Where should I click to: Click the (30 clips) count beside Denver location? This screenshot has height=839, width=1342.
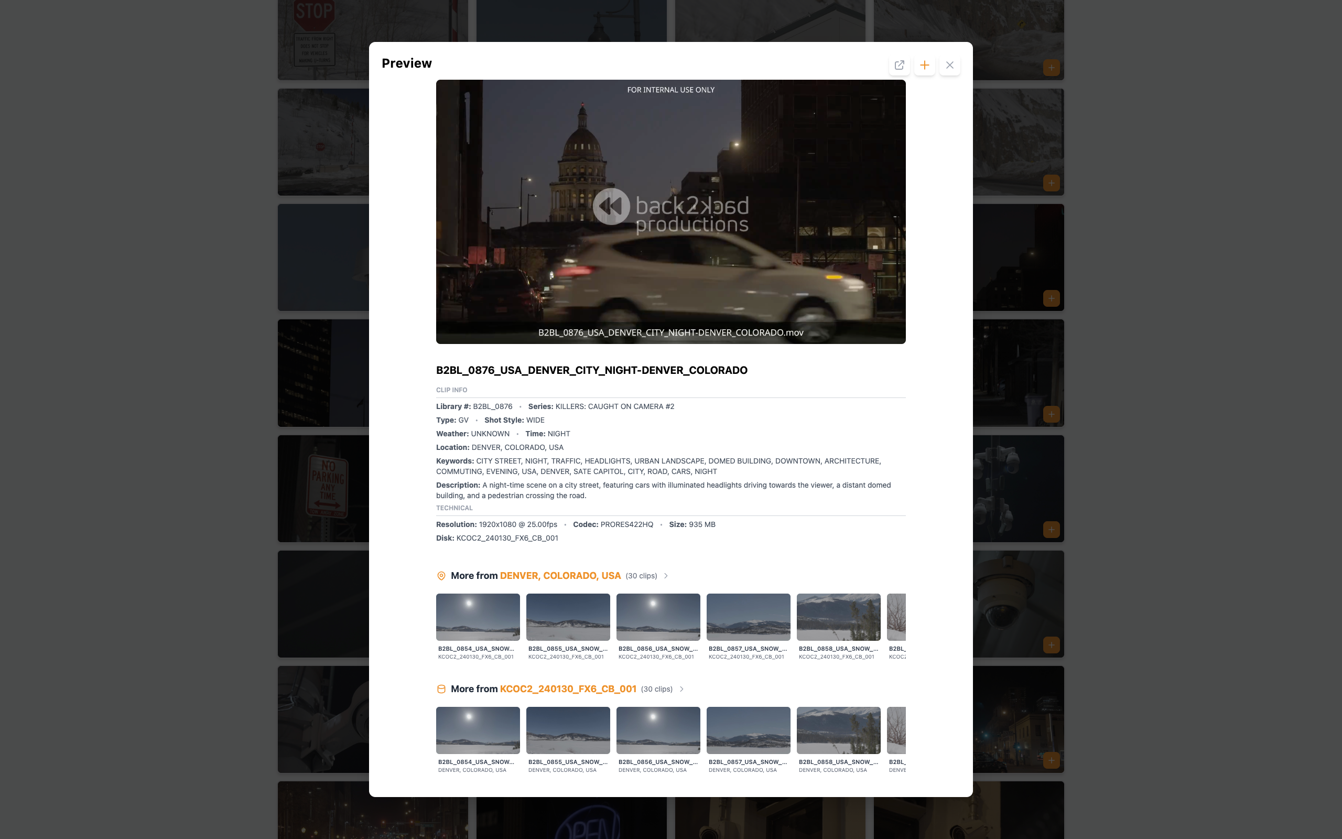(641, 576)
